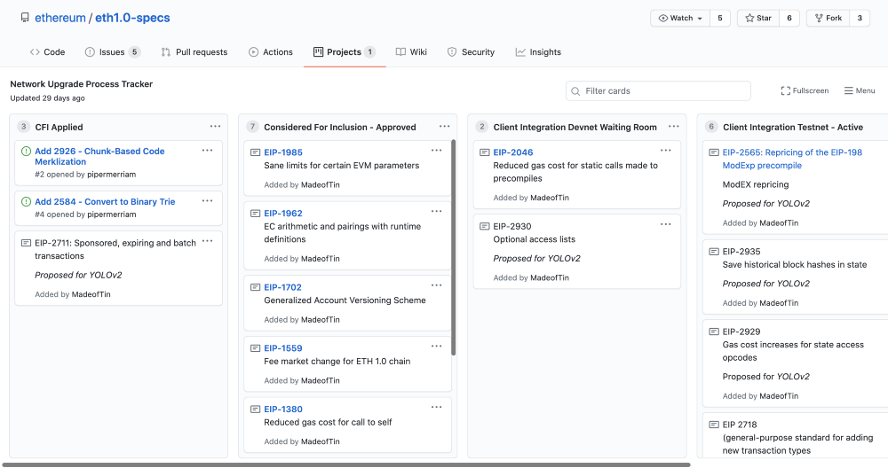Star the repository

(758, 18)
